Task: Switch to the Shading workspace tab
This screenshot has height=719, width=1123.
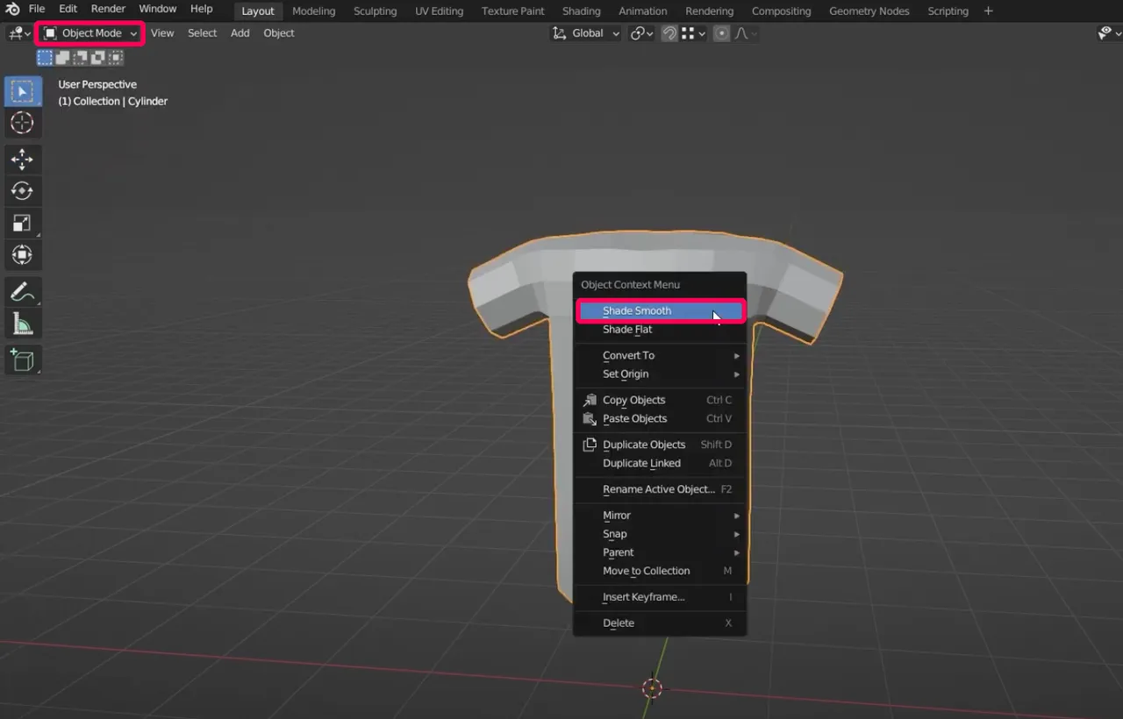Action: (581, 11)
